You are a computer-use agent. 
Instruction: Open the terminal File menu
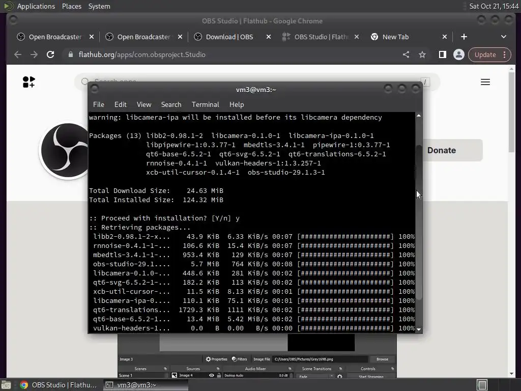[98, 104]
